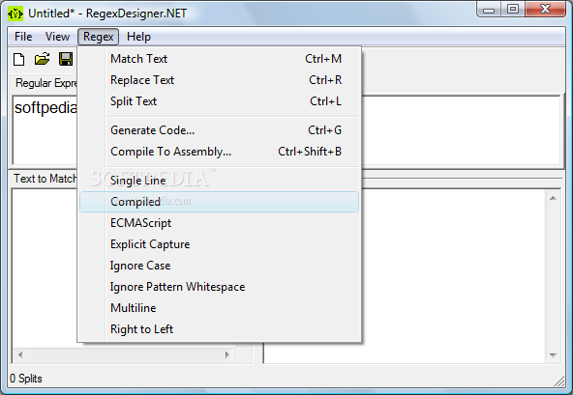573x395 pixels.
Task: Open the Help menu
Action: 138,37
